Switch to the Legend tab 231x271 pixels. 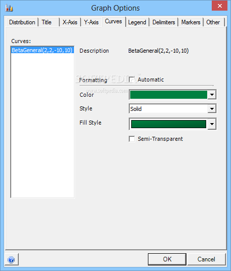[x=137, y=22]
